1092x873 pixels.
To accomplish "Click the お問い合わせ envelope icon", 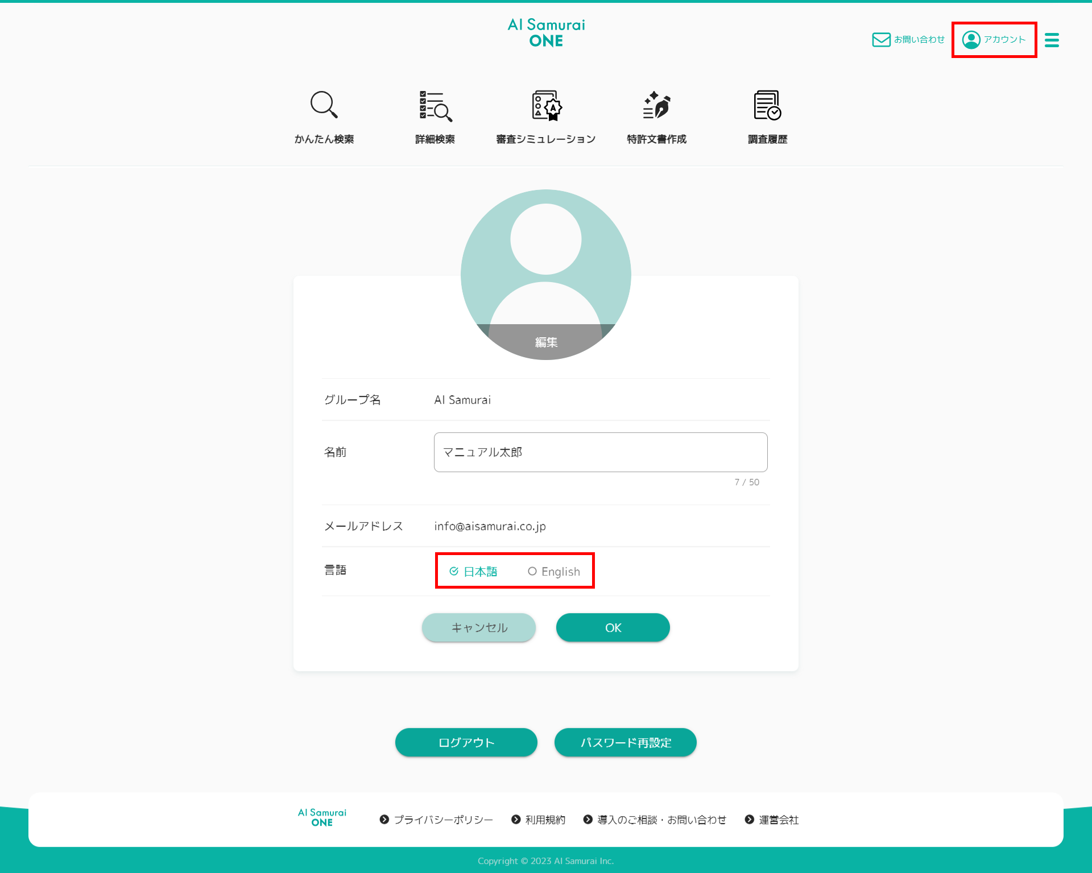I will pos(881,40).
